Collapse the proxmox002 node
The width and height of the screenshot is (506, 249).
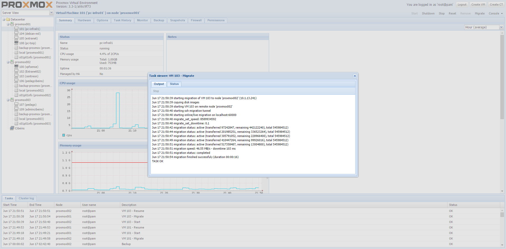[x=8, y=62]
